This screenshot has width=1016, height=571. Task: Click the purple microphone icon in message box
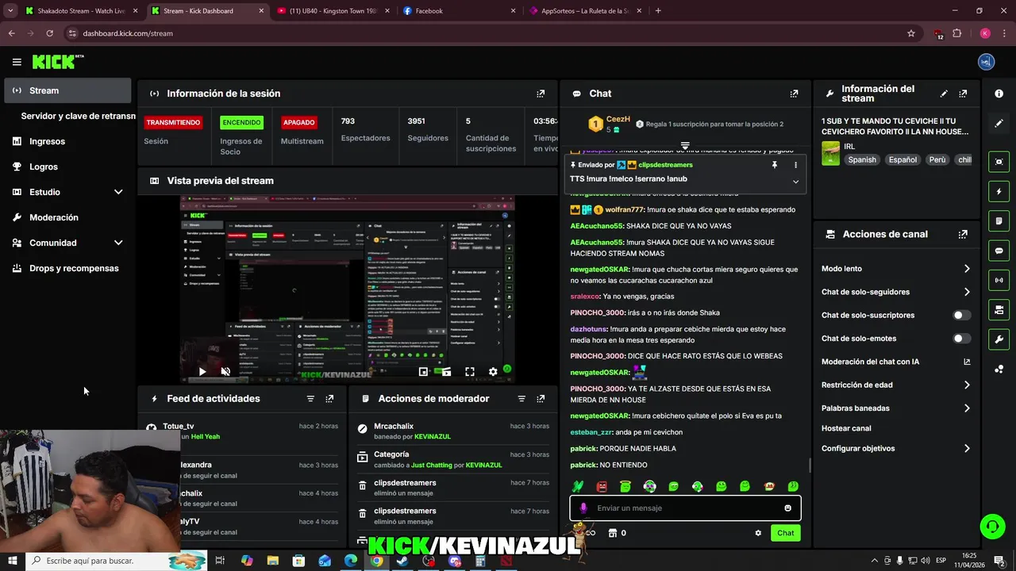(x=583, y=508)
